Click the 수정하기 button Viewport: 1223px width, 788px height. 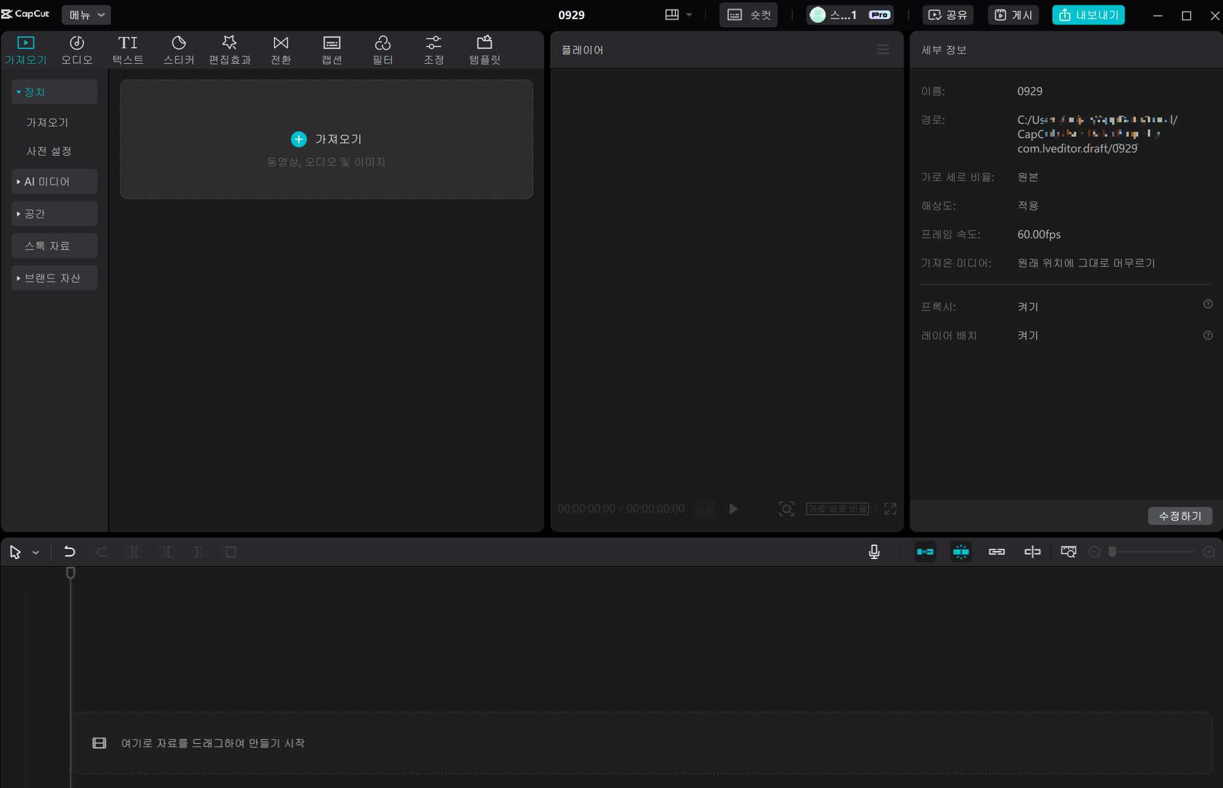pyautogui.click(x=1179, y=516)
